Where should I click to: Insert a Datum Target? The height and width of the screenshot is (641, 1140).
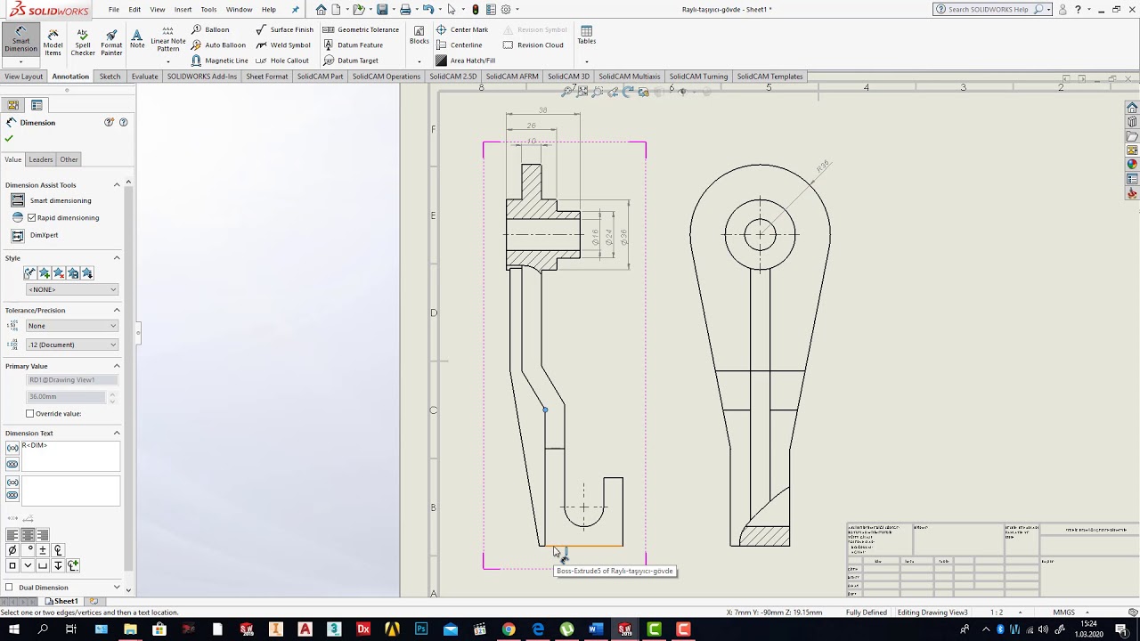pos(350,61)
